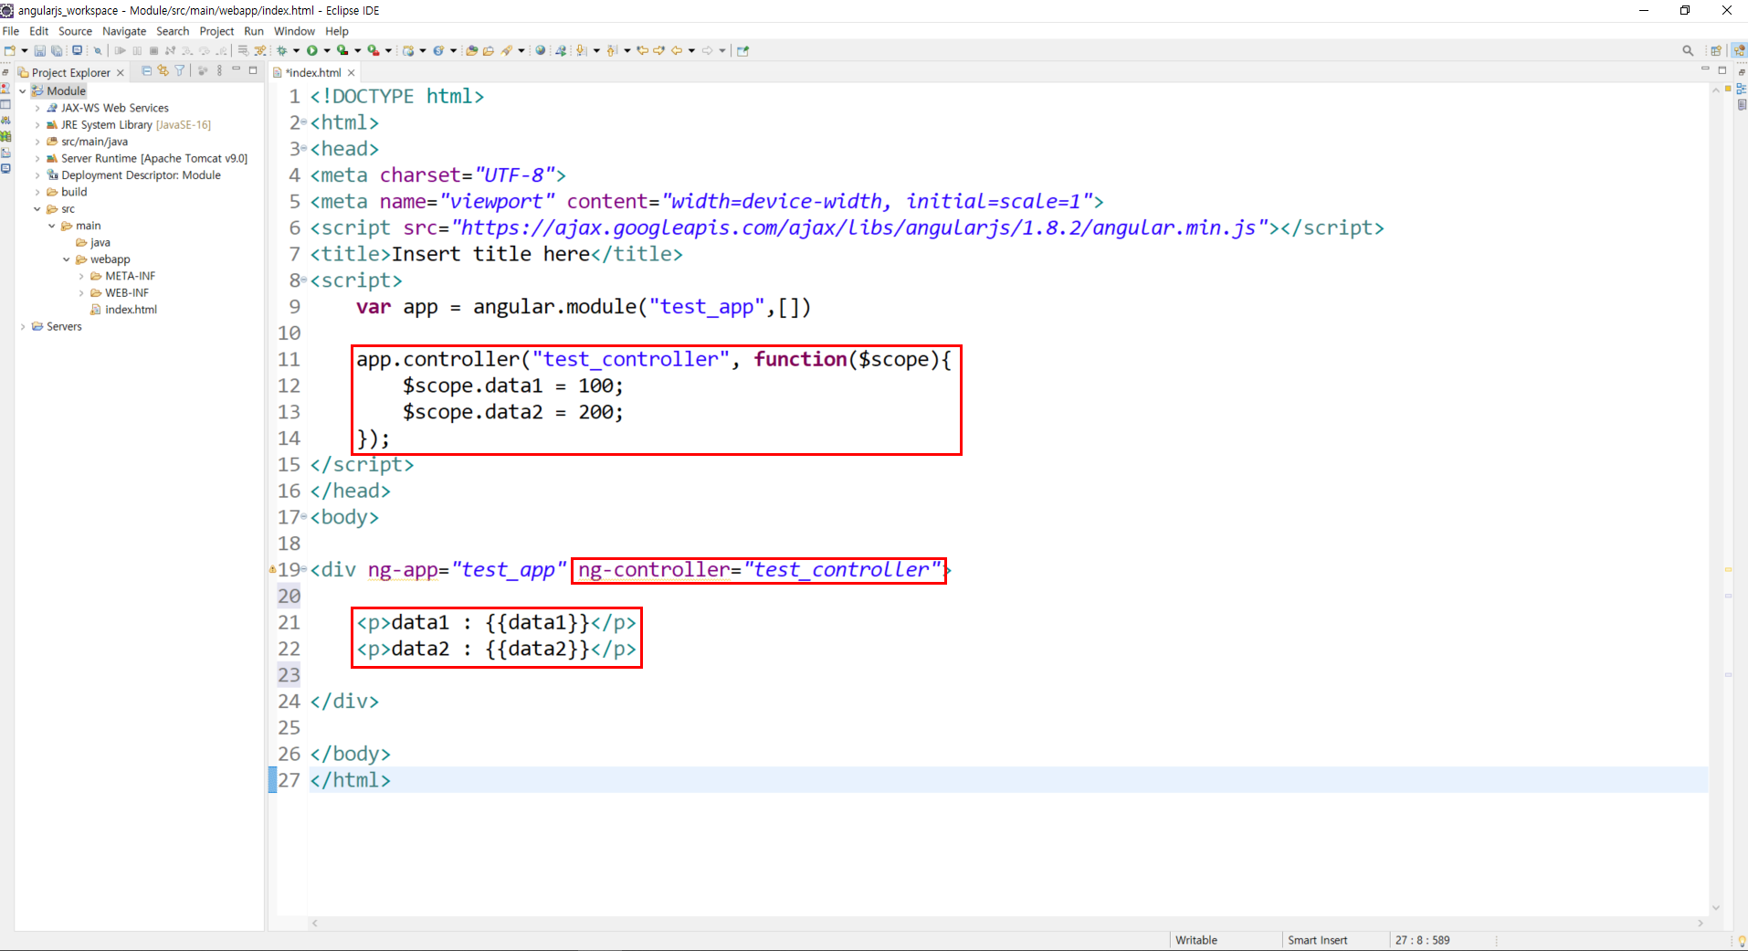Image resolution: width=1748 pixels, height=951 pixels.
Task: Select the *index.html editor tab
Action: pyautogui.click(x=313, y=72)
